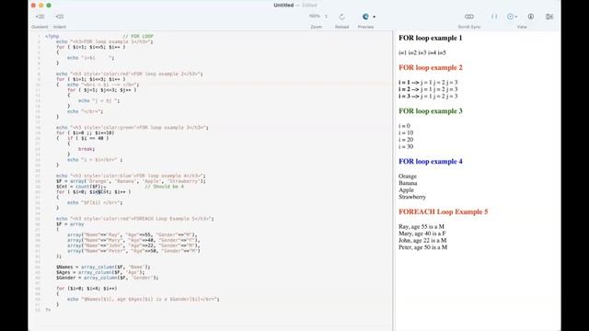Open preview in the browser icon

click(x=365, y=17)
